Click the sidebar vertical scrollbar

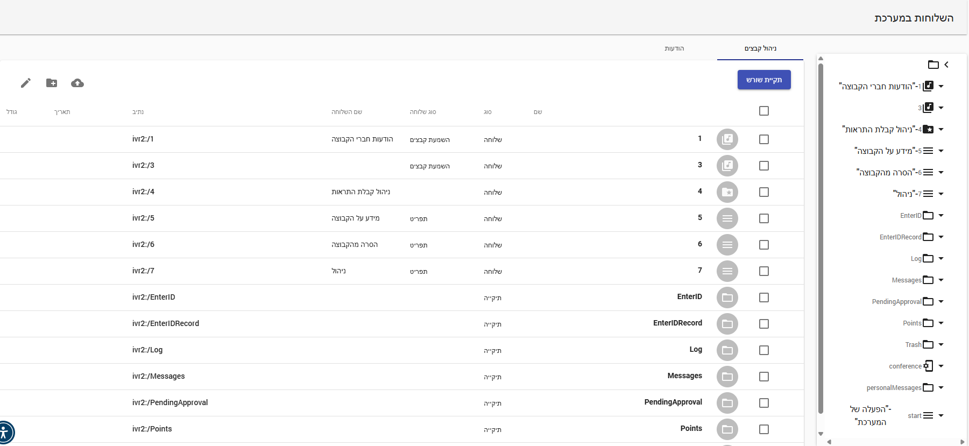coord(821,237)
